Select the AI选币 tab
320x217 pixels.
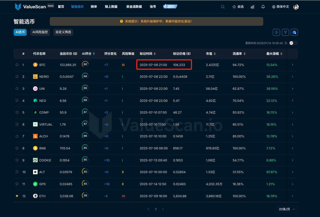click(20, 32)
